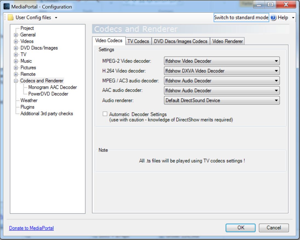Switch to the Video Renderer tab
Viewport: 300px width, 240px height.
(227, 41)
